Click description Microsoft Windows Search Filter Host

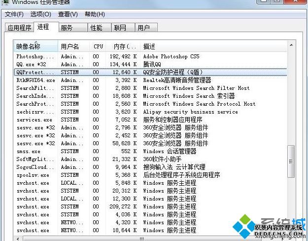point(197,88)
